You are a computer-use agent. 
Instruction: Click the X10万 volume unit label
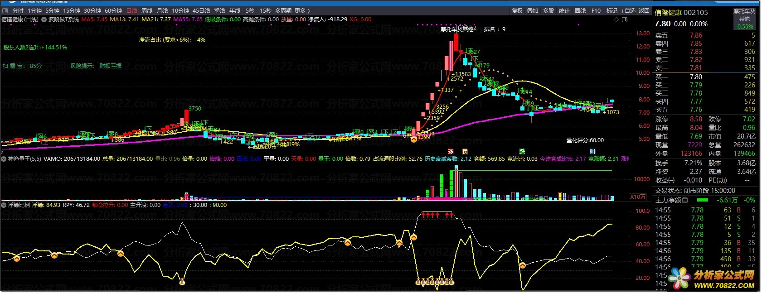coord(638,197)
